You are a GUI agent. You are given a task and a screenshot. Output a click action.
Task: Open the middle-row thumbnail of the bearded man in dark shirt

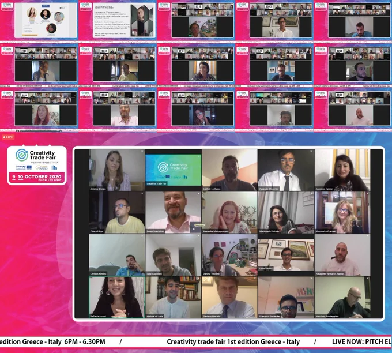coord(359,65)
